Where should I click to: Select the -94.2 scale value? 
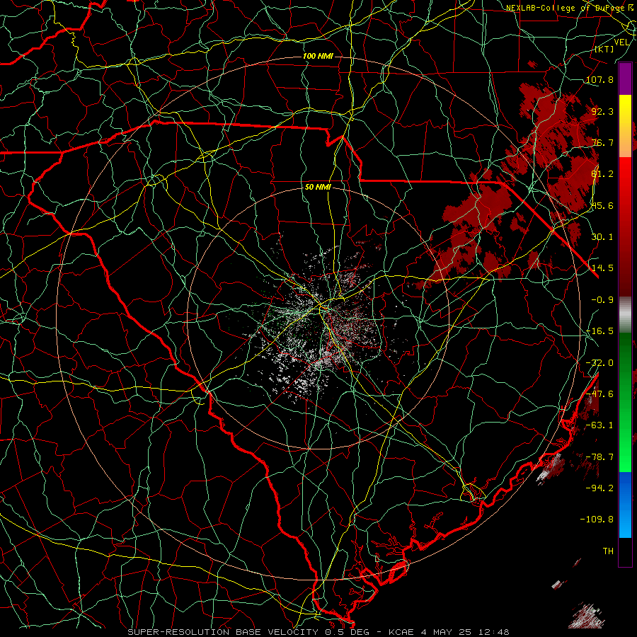click(599, 488)
